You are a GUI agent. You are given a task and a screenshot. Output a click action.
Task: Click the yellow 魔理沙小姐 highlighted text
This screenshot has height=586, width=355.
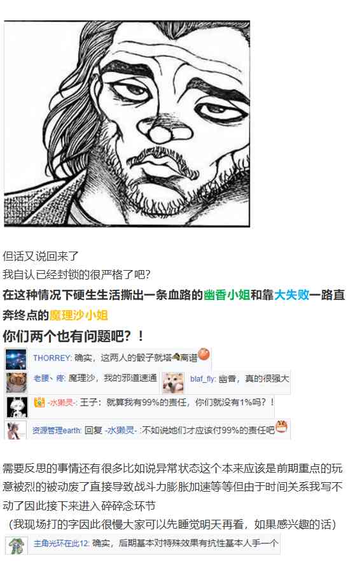79,315
